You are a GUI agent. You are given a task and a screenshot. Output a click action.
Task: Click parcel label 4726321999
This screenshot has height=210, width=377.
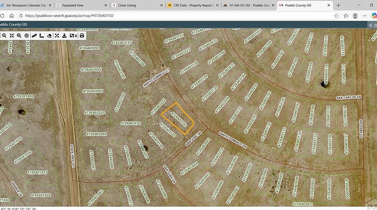click(24, 96)
